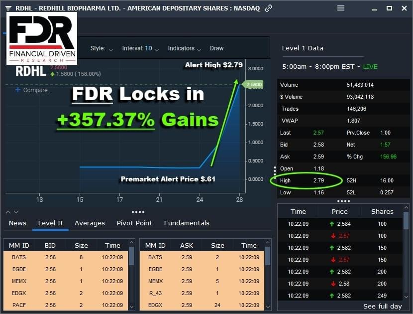Switch to the News tab
Viewport: 413px width, 314px height.
coord(17,223)
